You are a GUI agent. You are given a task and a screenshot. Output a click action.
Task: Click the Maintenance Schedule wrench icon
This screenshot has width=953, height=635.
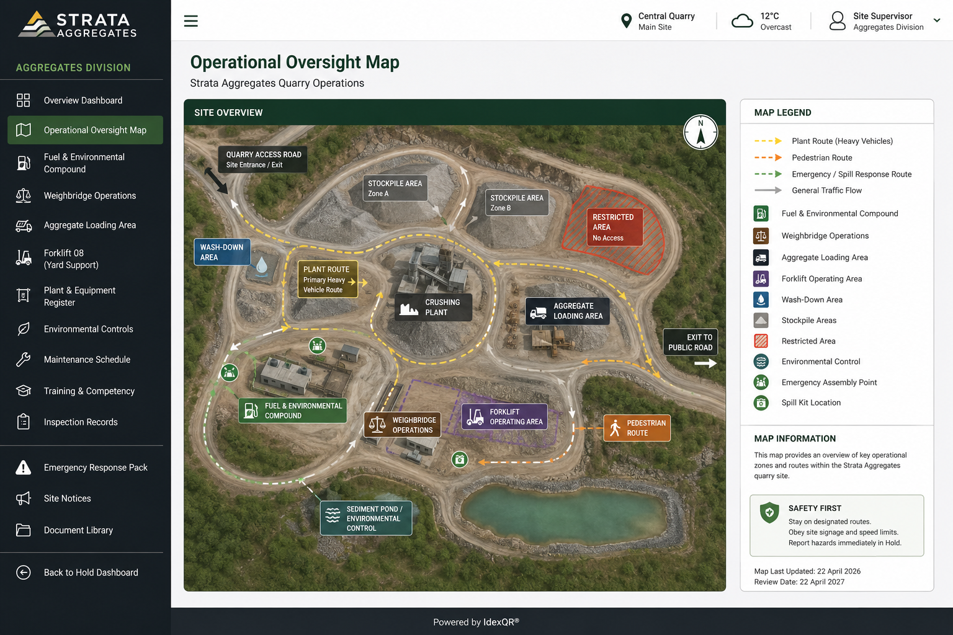point(24,359)
